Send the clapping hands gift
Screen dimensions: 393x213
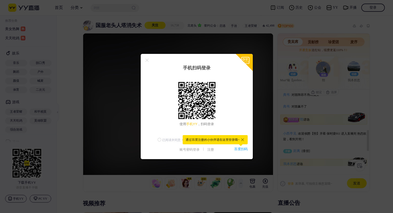(171, 183)
